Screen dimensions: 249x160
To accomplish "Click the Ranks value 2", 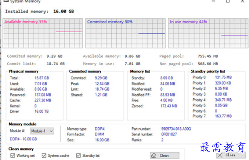I will pos(162,140).
